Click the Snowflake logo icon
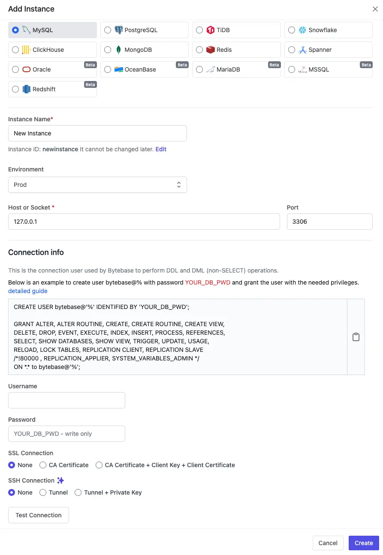Viewport: 383px width, 555px height. tap(302, 30)
